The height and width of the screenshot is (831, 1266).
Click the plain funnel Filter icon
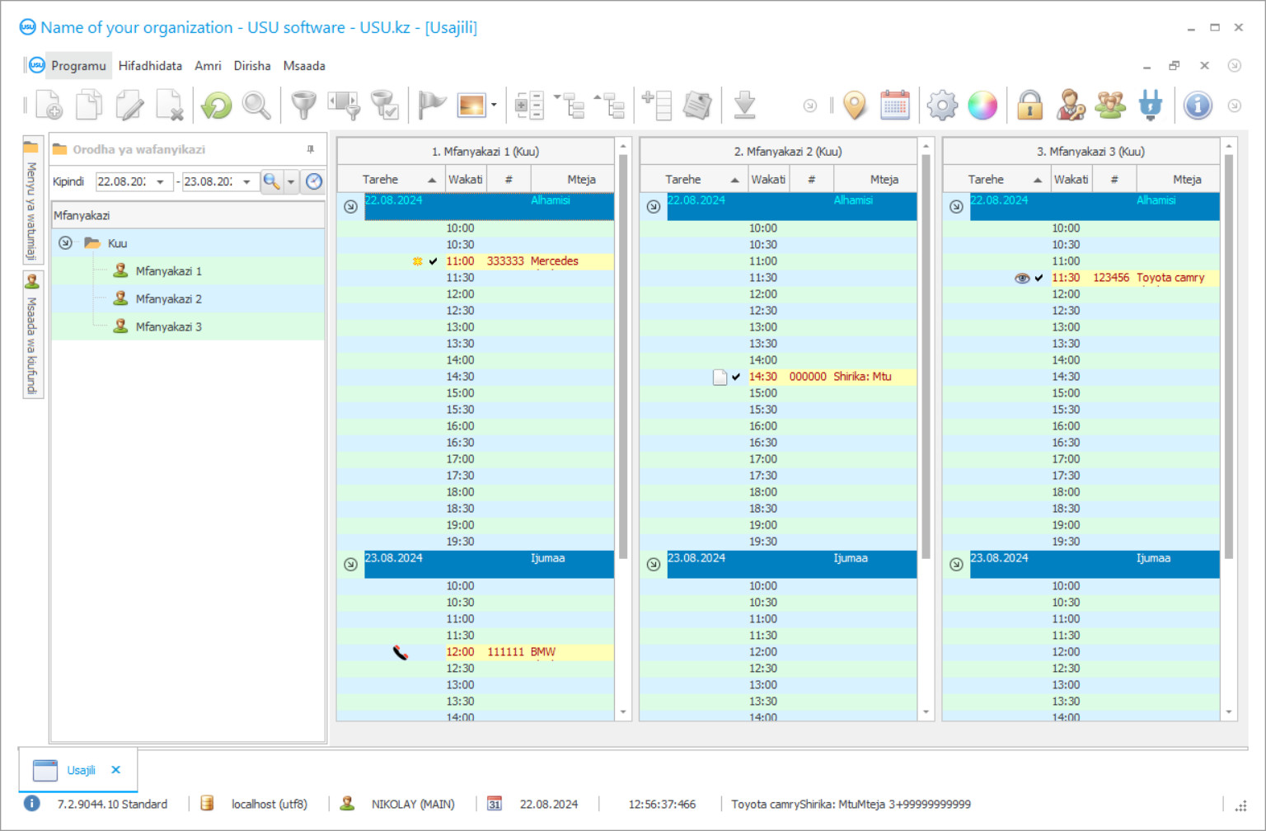(304, 106)
